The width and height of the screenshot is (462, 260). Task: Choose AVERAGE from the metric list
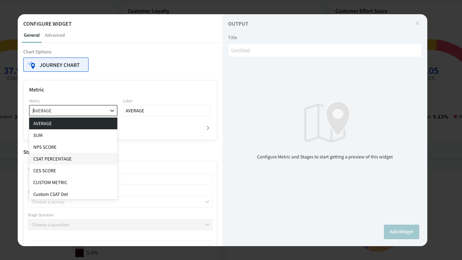pos(73,124)
